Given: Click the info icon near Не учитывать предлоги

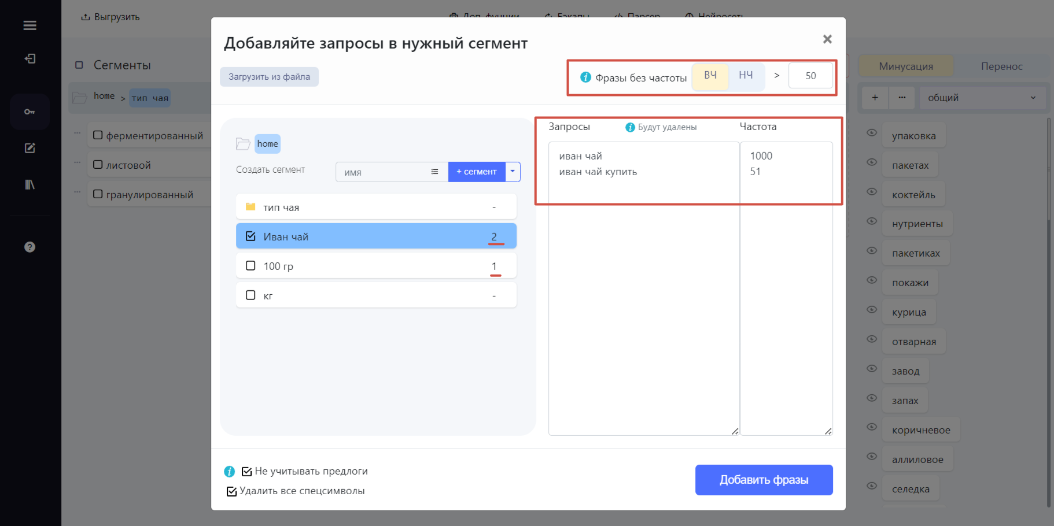Looking at the screenshot, I should pyautogui.click(x=229, y=471).
